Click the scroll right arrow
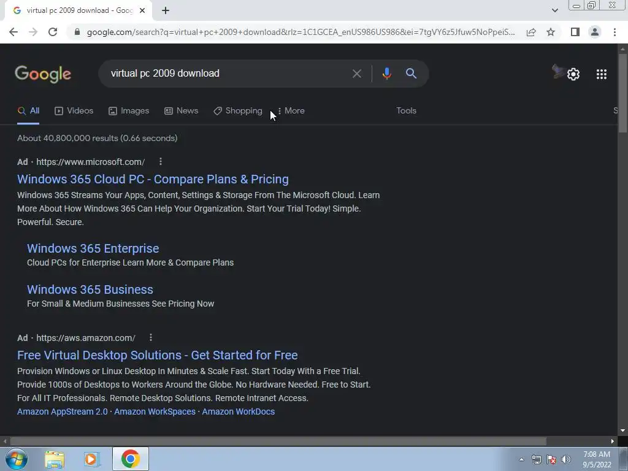This screenshot has width=628, height=471. [x=613, y=442]
